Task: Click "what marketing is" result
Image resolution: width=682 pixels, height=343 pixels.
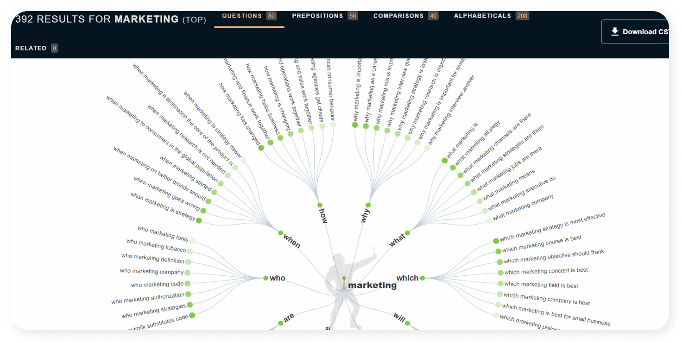Action: click(x=462, y=140)
